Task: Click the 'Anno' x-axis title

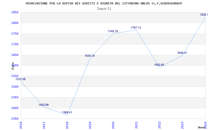Action: pos(201,127)
